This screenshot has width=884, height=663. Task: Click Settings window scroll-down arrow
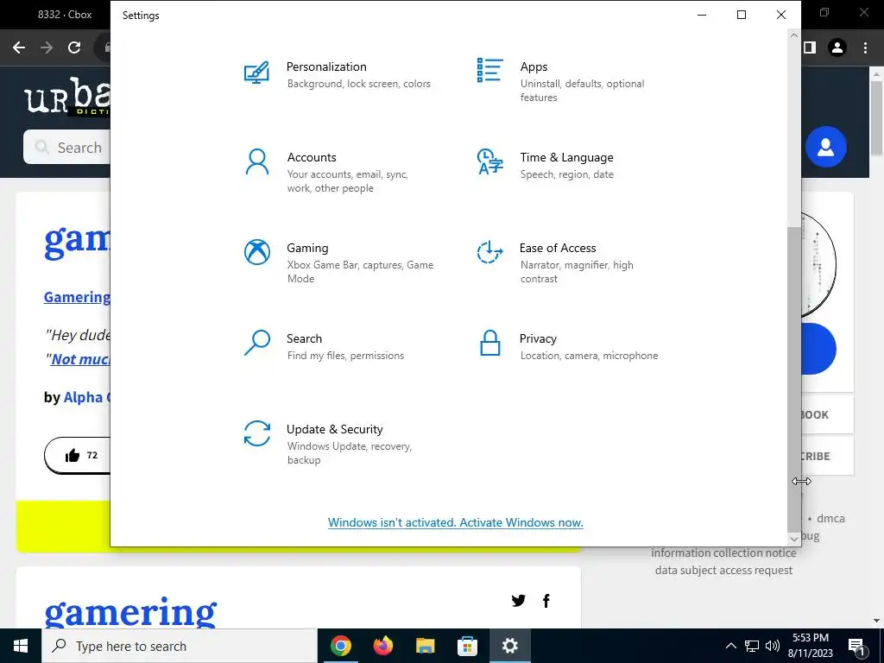click(x=794, y=539)
